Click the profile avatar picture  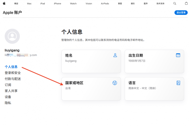pyautogui.click(x=12, y=36)
